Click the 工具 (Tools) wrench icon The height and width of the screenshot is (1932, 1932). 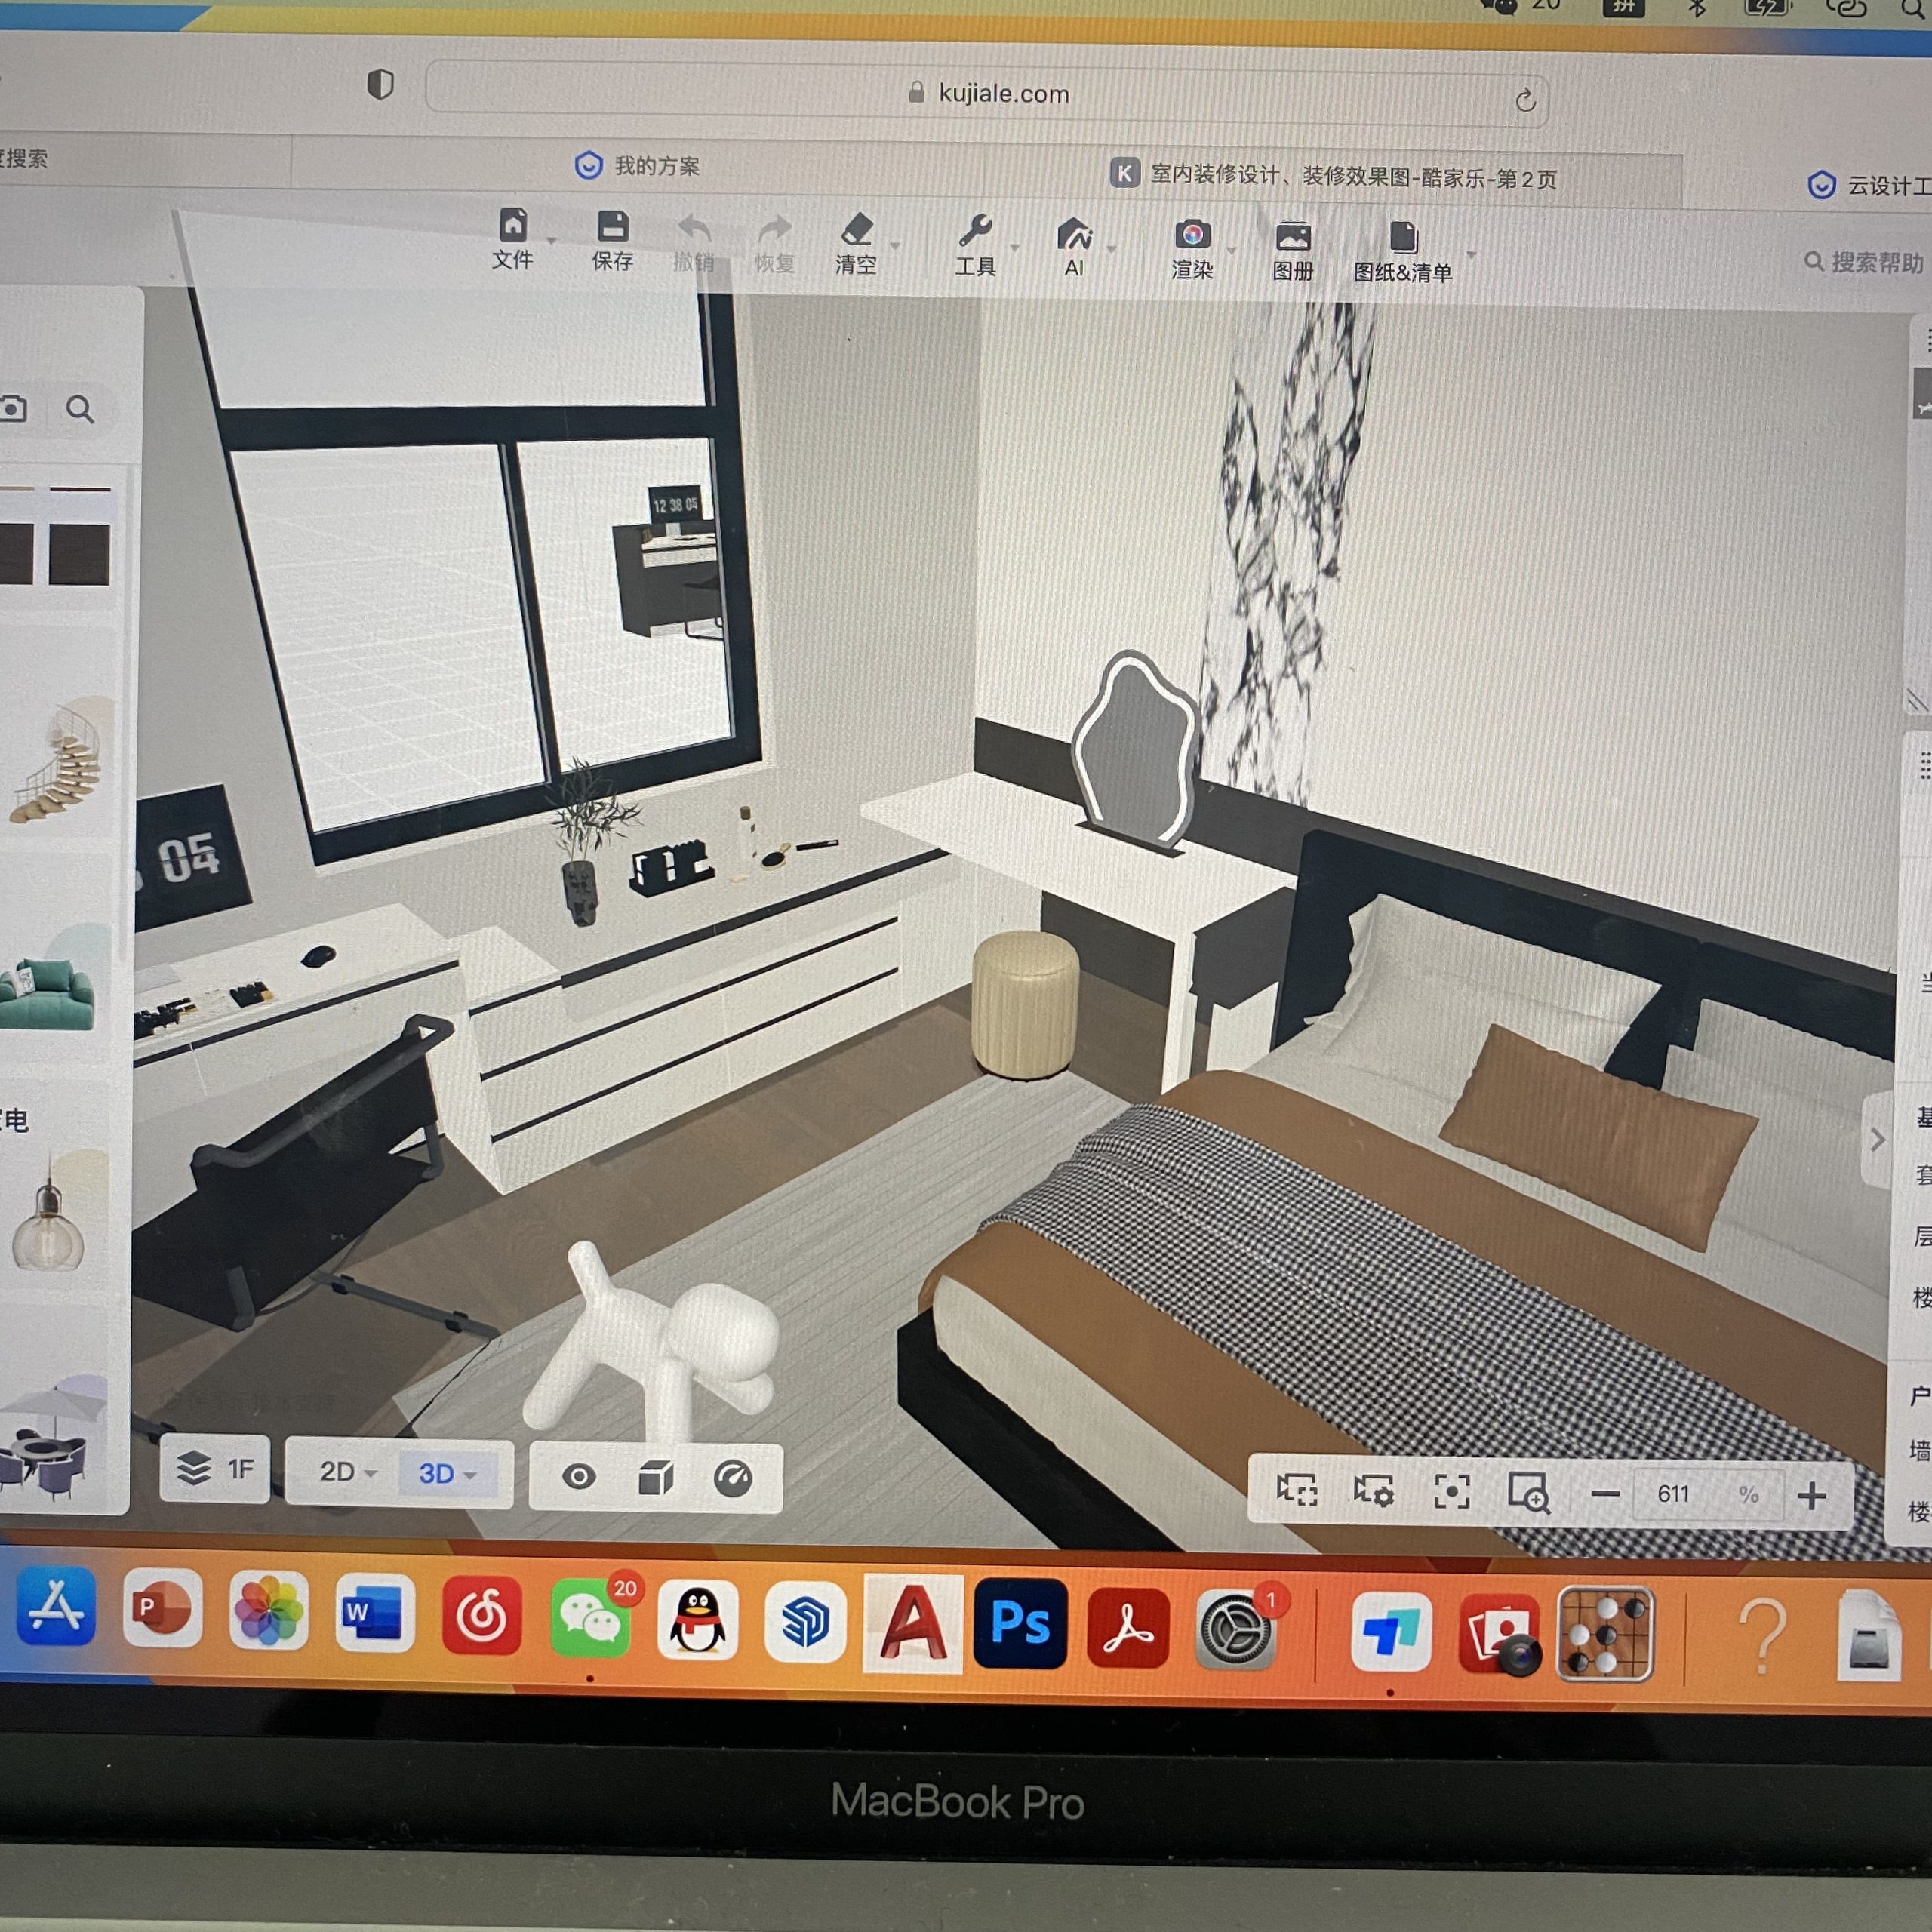coord(975,233)
